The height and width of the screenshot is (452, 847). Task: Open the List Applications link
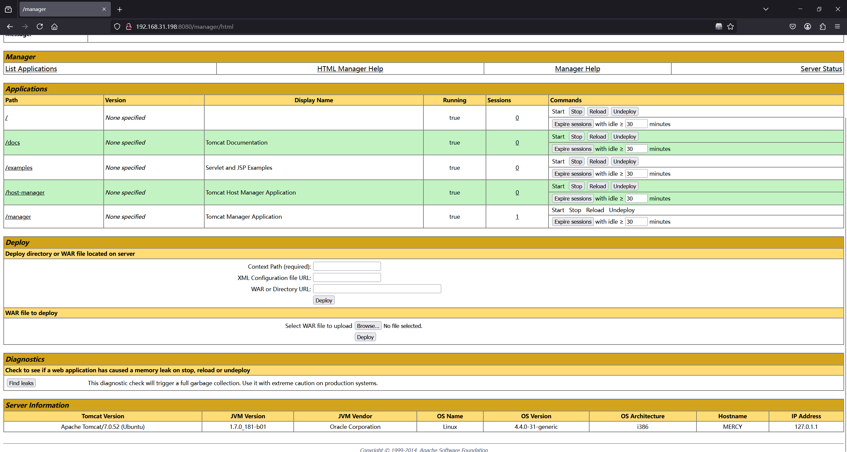click(x=31, y=69)
